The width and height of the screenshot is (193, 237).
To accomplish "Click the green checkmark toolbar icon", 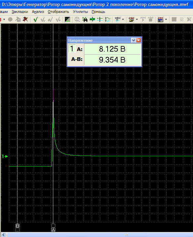I will point(36,20).
